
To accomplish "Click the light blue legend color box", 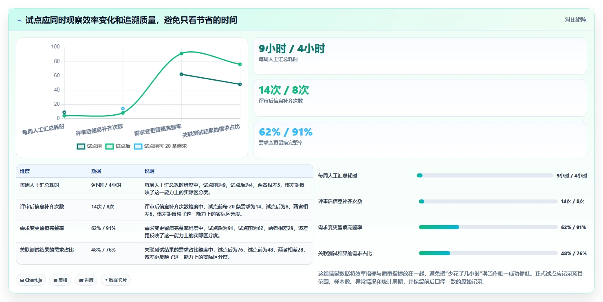I will pyautogui.click(x=138, y=146).
